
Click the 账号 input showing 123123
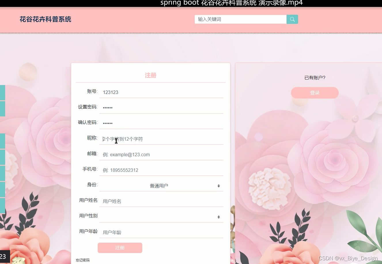tap(161, 92)
